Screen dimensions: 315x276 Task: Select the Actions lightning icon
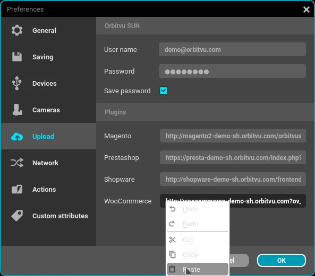click(x=17, y=189)
